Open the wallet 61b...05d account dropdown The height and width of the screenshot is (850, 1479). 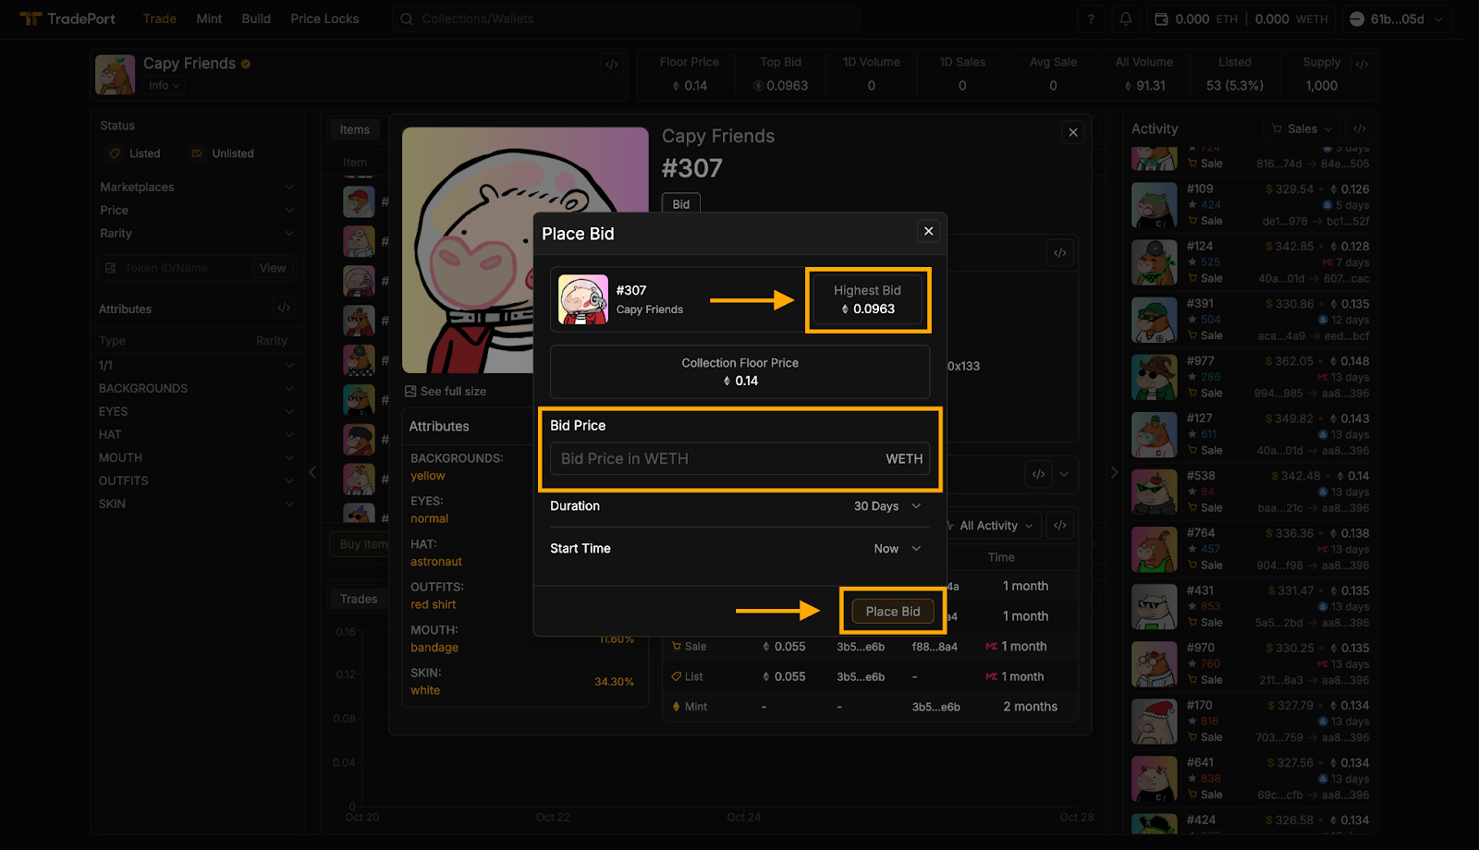(1396, 18)
